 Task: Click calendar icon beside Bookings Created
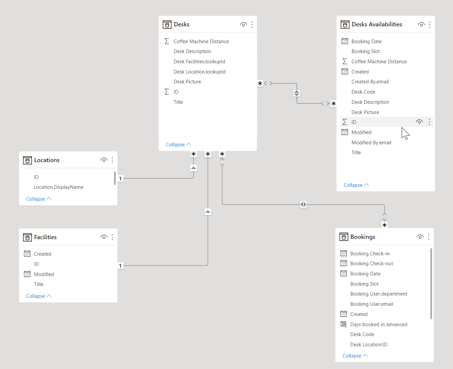[343, 314]
